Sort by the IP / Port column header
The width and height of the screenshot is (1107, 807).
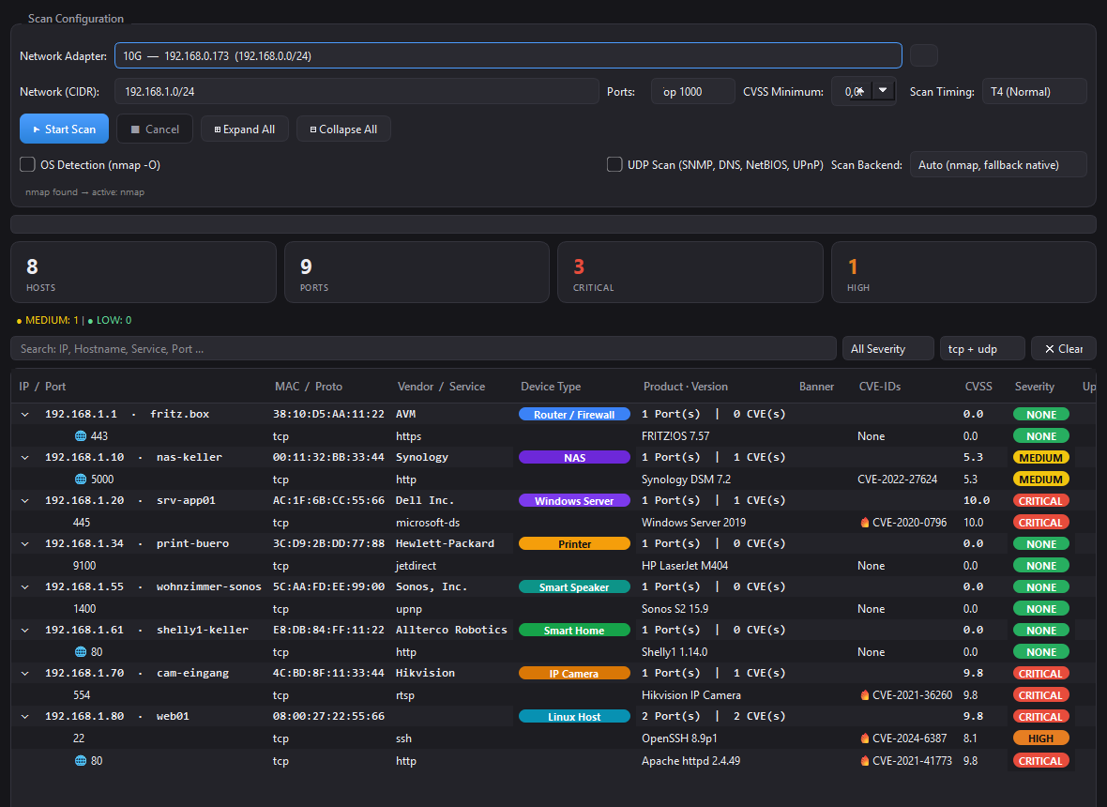tap(42, 387)
